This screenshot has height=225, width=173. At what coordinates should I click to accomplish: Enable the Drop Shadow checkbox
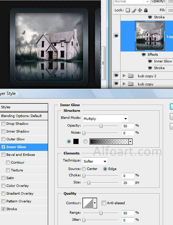click(3, 123)
